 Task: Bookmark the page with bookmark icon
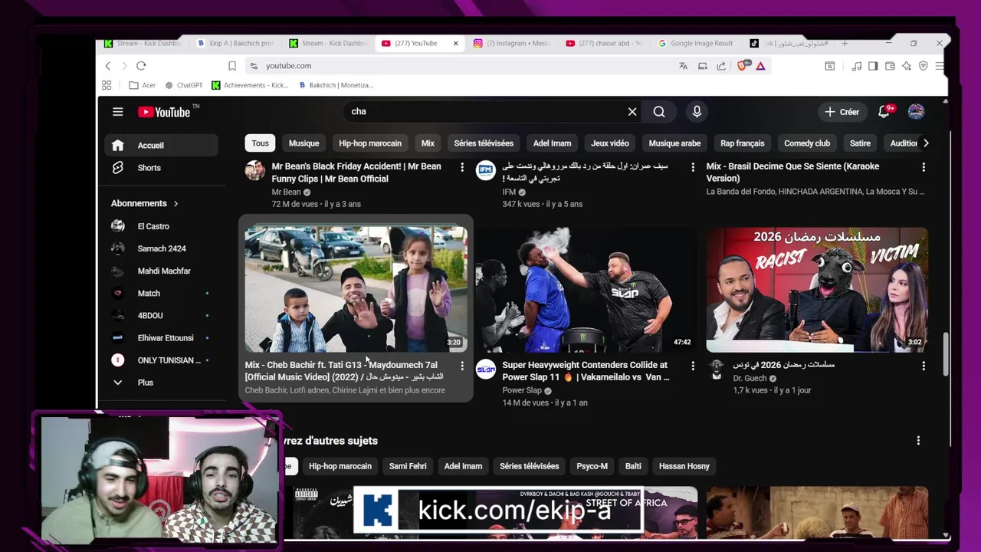coord(232,66)
